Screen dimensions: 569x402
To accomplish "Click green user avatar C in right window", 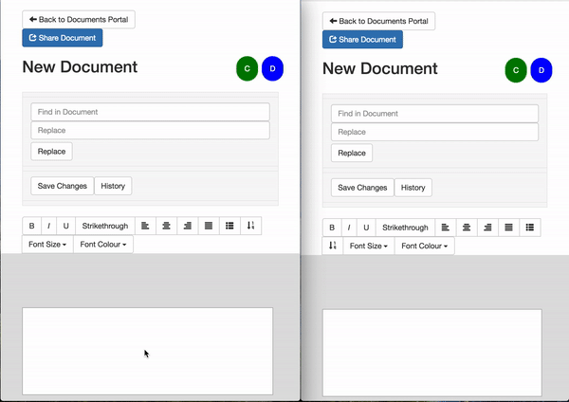I will pyautogui.click(x=516, y=70).
